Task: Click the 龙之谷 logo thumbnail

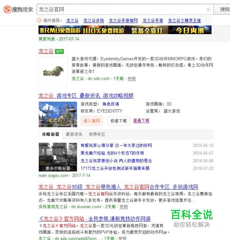Action: (53, 71)
